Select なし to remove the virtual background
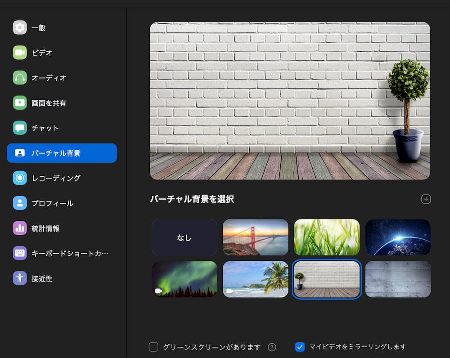The image size is (450, 358). point(184,237)
